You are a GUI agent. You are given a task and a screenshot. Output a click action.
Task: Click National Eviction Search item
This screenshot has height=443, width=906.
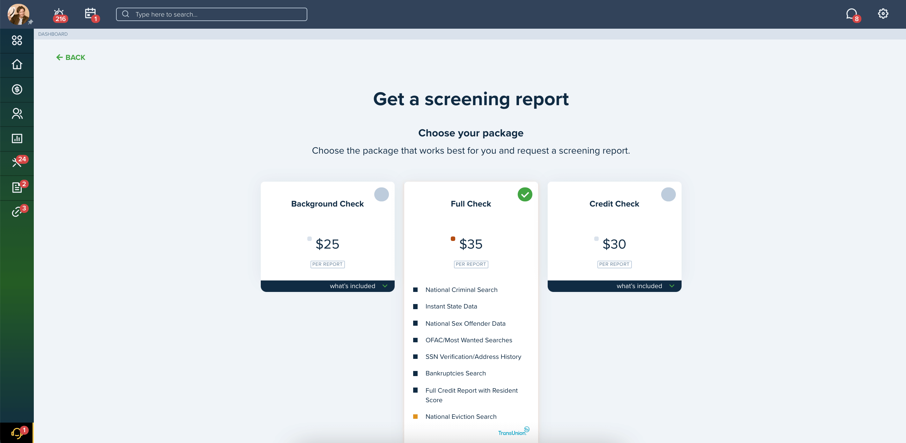click(x=461, y=417)
